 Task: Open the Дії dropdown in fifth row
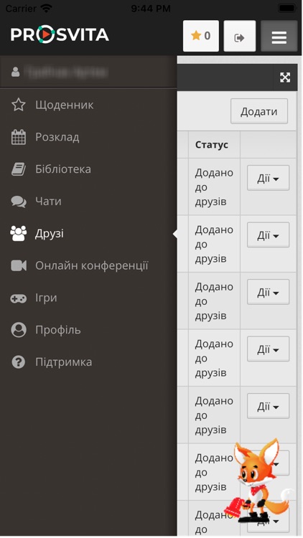coord(268,406)
